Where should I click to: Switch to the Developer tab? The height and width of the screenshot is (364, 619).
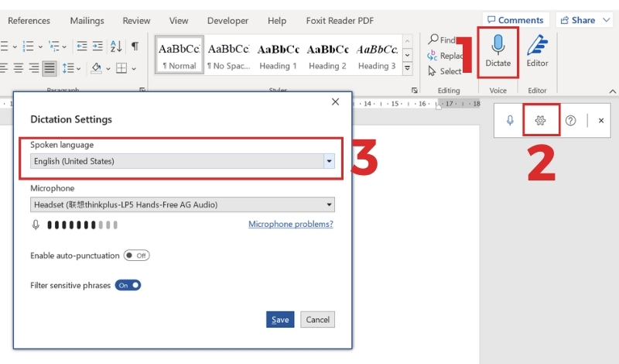(x=227, y=21)
